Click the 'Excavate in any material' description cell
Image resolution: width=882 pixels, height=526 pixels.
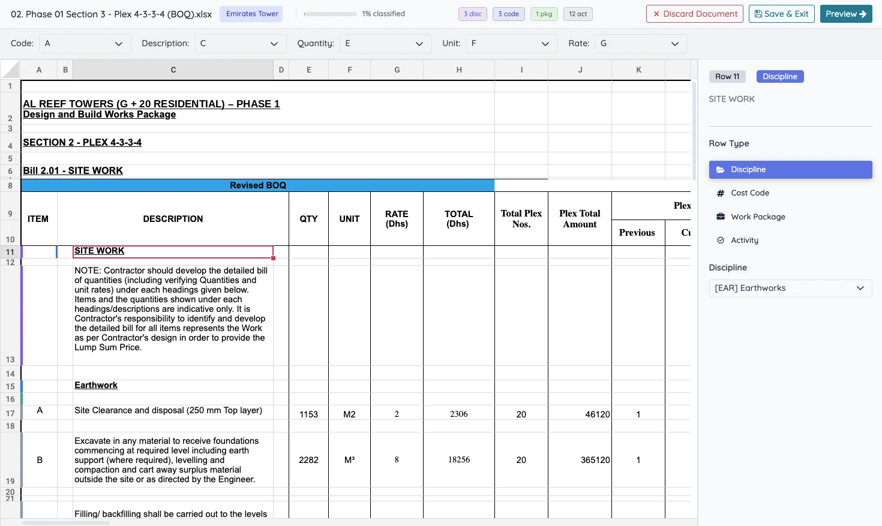[173, 460]
